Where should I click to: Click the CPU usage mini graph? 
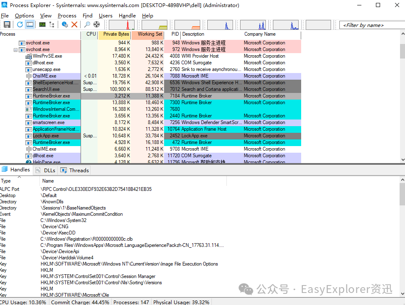[x=122, y=25]
